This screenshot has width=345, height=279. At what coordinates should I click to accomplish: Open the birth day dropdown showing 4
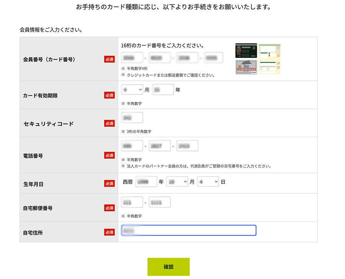207,181
